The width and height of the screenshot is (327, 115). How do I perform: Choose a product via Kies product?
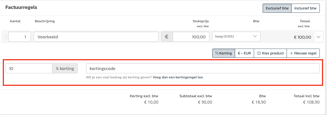(x=270, y=53)
